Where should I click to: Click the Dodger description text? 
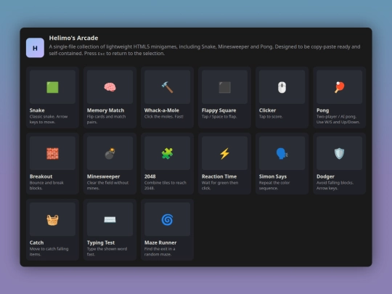335,185
